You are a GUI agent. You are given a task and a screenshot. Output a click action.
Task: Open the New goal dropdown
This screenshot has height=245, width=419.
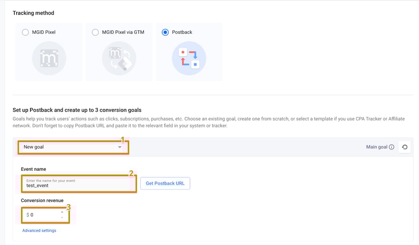pos(72,147)
